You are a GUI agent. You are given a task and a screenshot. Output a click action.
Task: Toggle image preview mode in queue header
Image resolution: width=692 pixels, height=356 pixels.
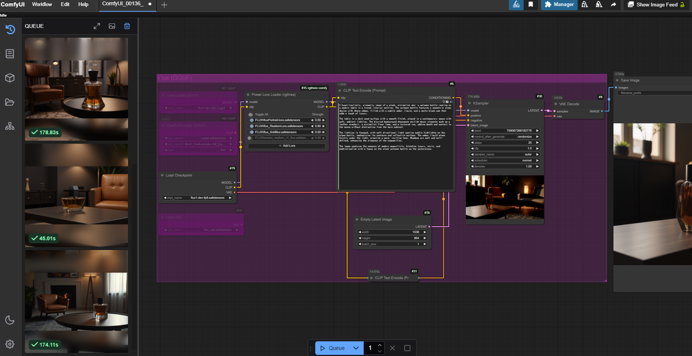coord(112,26)
